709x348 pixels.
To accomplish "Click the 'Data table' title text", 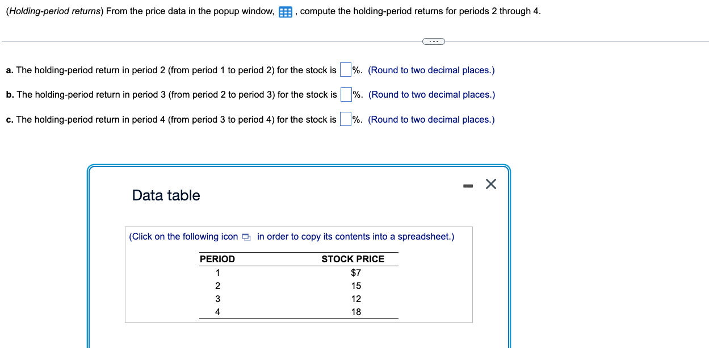I will coord(166,195).
